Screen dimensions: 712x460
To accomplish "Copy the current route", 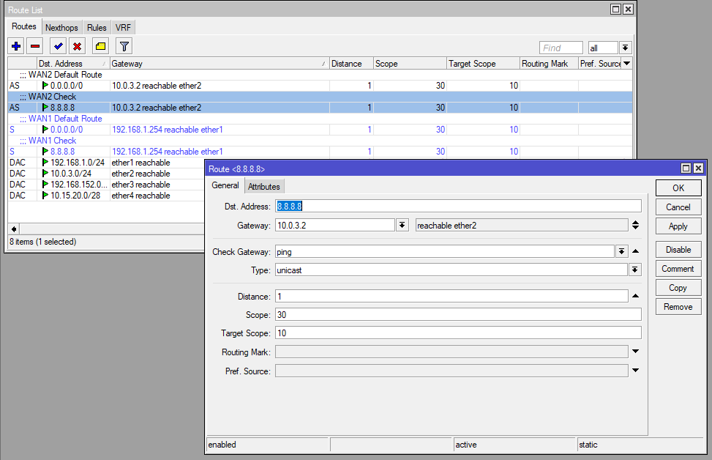I will 678,287.
